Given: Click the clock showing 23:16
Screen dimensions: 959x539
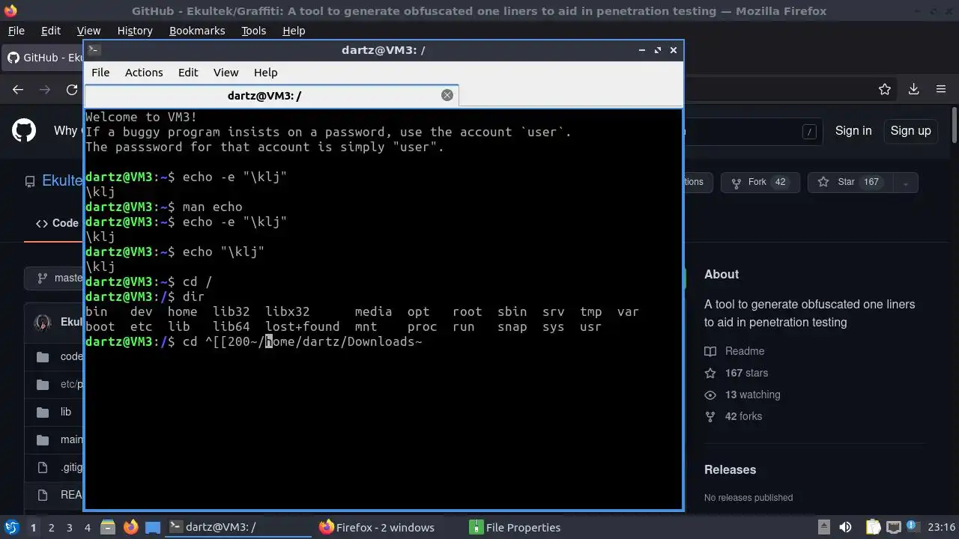Looking at the screenshot, I should [941, 527].
